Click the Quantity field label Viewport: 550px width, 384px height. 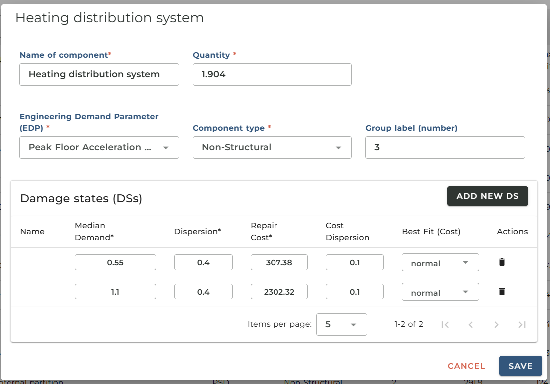click(214, 55)
